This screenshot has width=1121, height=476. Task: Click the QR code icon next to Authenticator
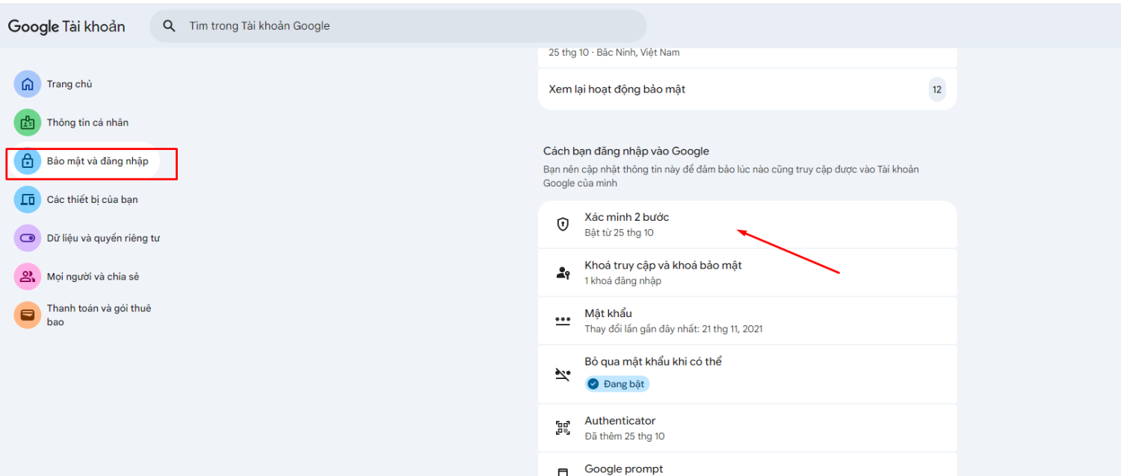click(x=563, y=428)
